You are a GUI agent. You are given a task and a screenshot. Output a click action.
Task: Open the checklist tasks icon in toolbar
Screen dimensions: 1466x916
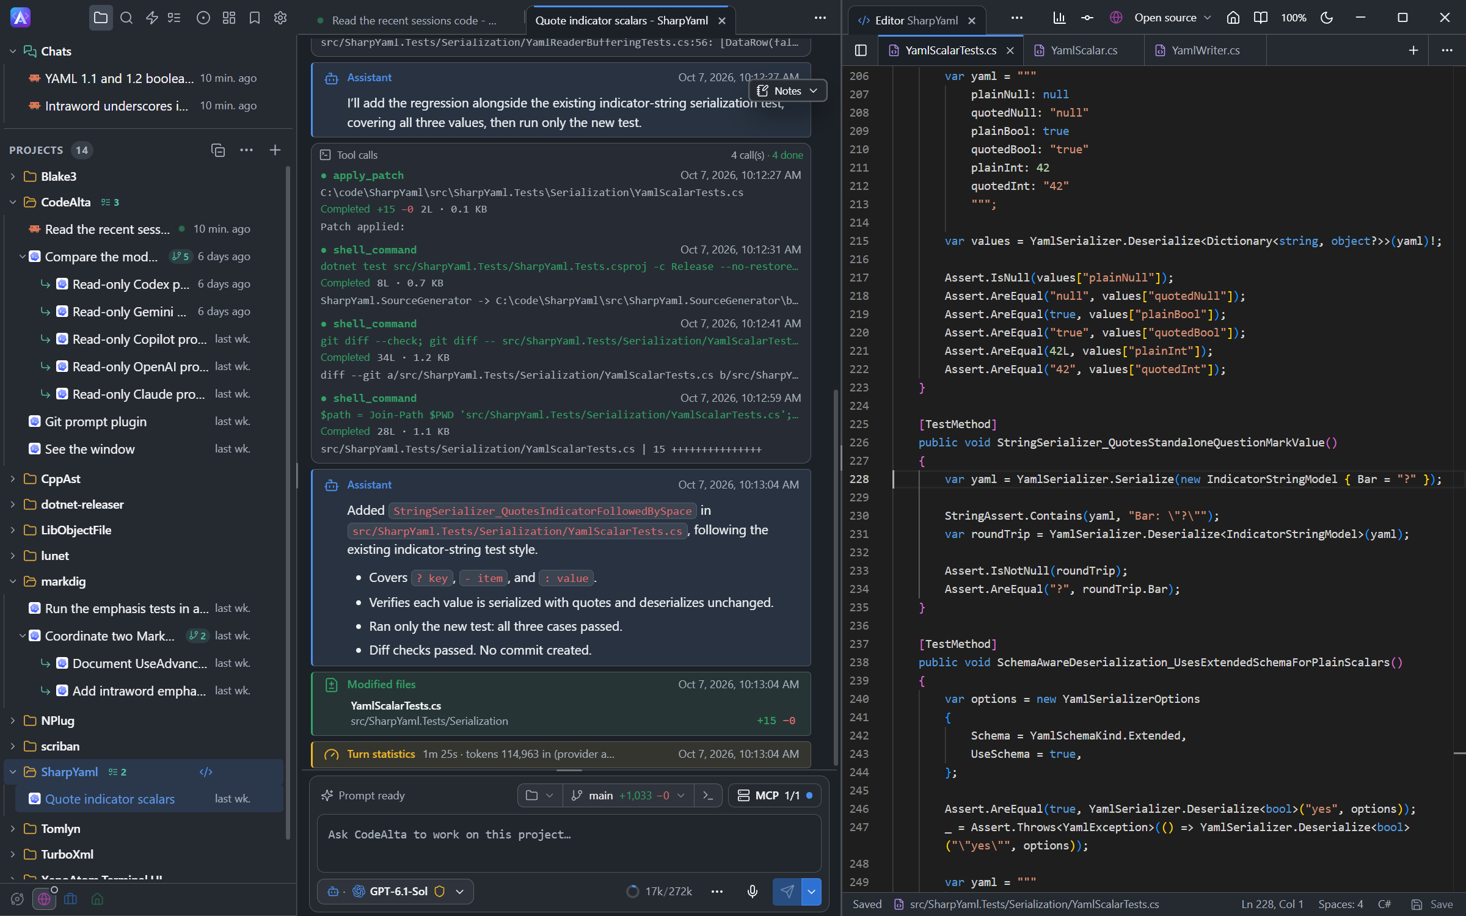click(x=175, y=18)
